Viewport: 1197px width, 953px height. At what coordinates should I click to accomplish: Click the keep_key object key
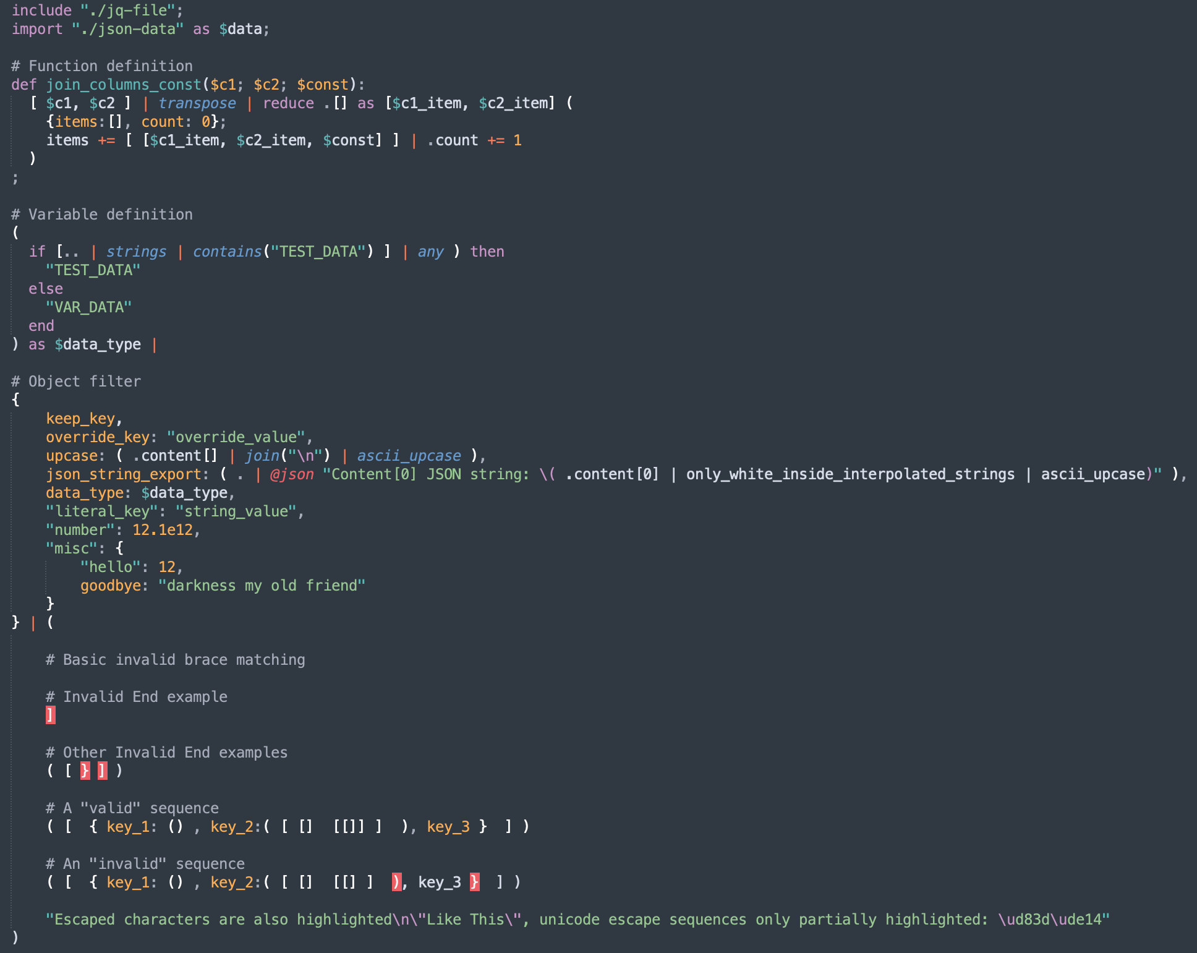tap(80, 419)
